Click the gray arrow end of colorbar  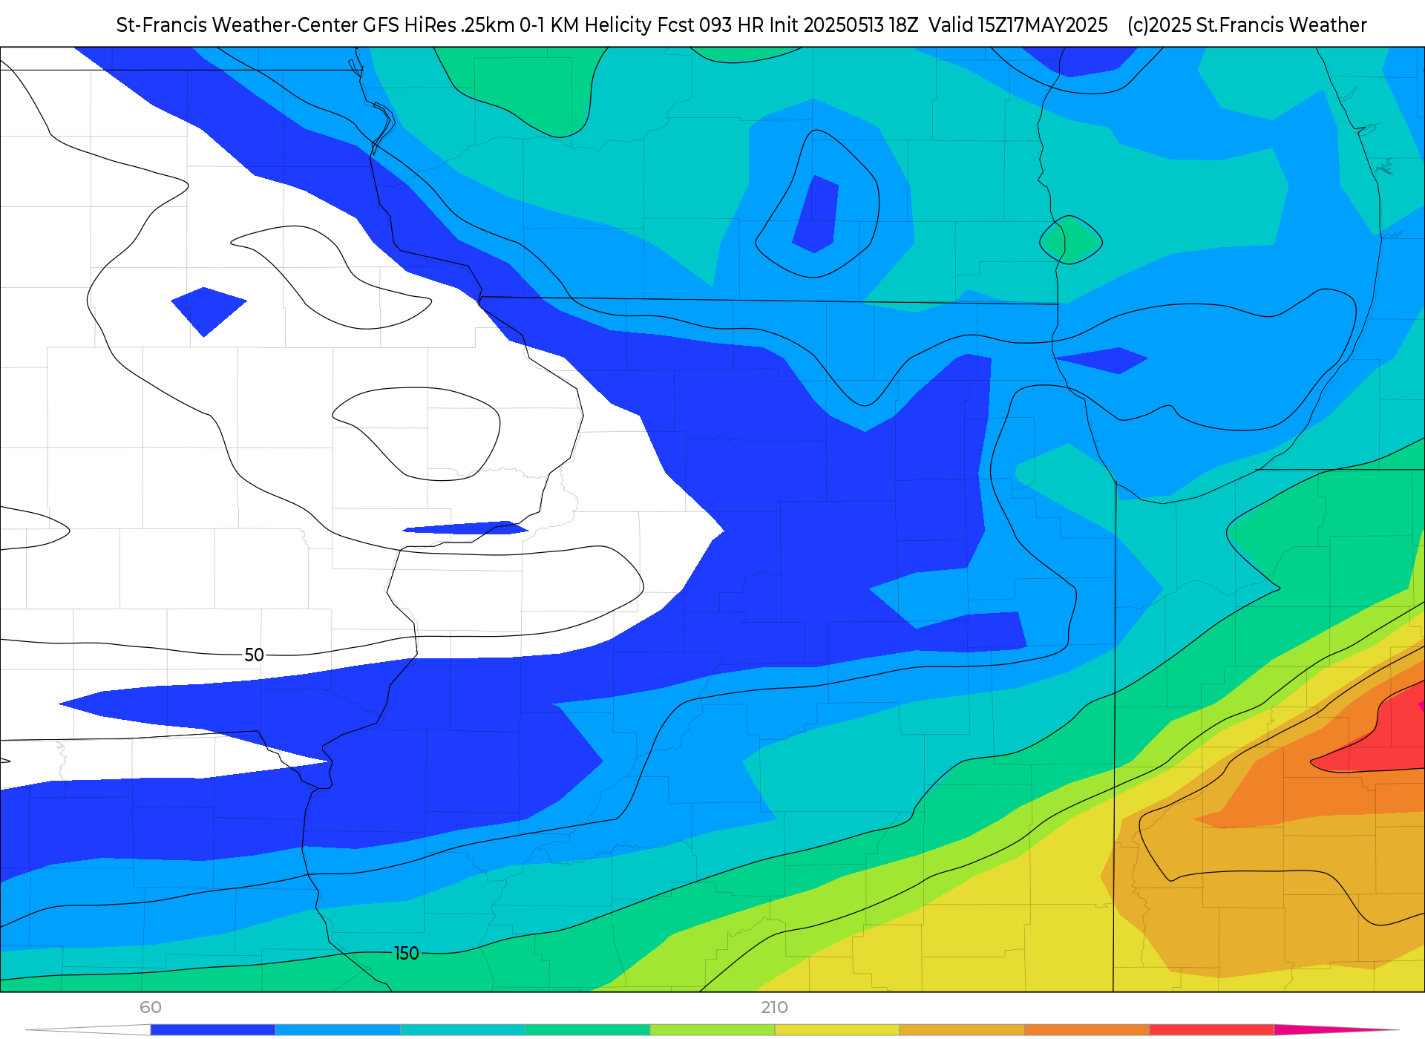pos(88,1030)
